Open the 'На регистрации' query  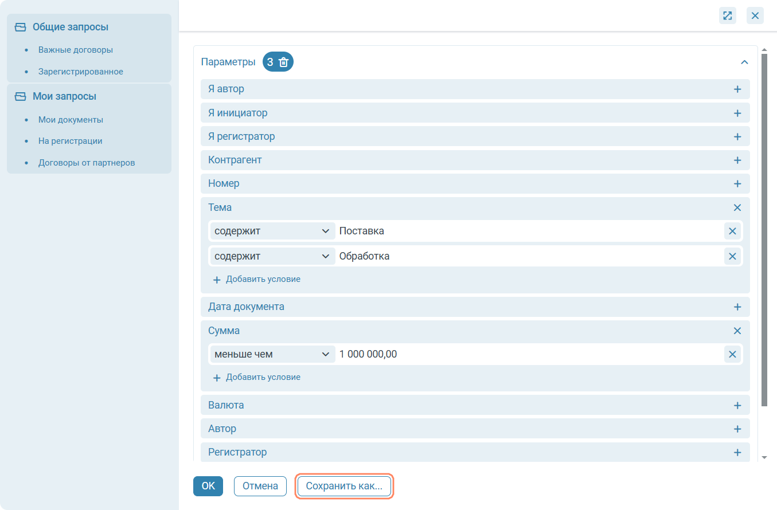point(70,141)
